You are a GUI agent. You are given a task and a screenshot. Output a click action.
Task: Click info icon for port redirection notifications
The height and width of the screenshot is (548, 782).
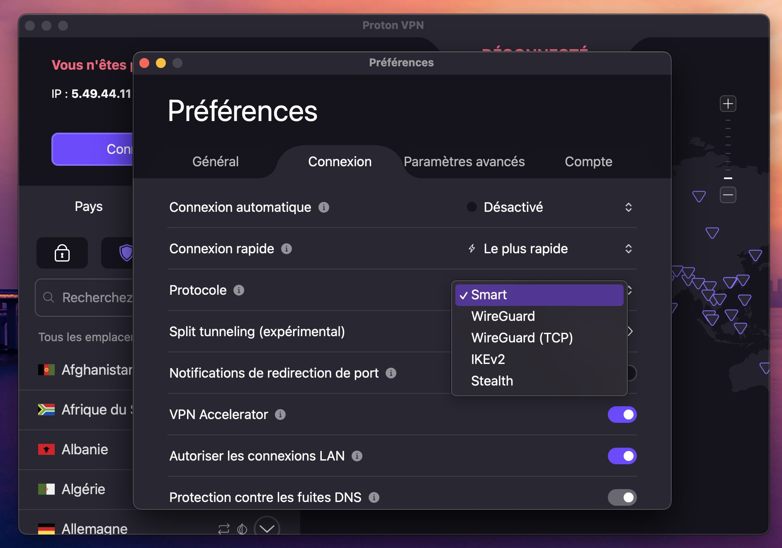tap(391, 373)
